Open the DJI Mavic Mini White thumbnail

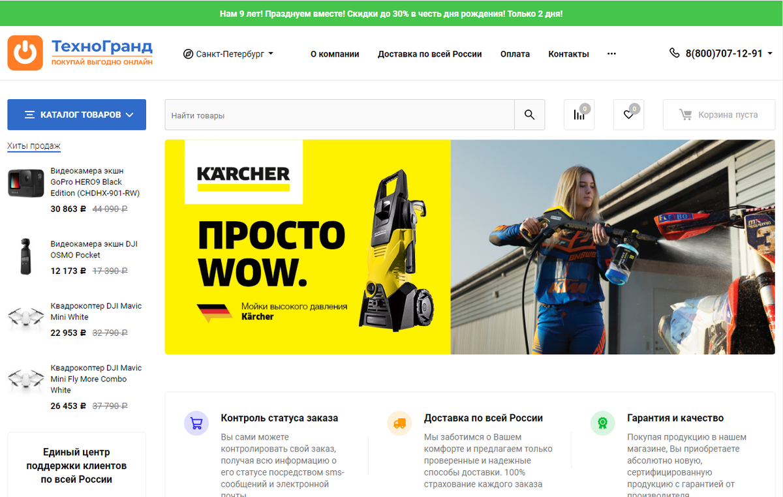pyautogui.click(x=25, y=318)
